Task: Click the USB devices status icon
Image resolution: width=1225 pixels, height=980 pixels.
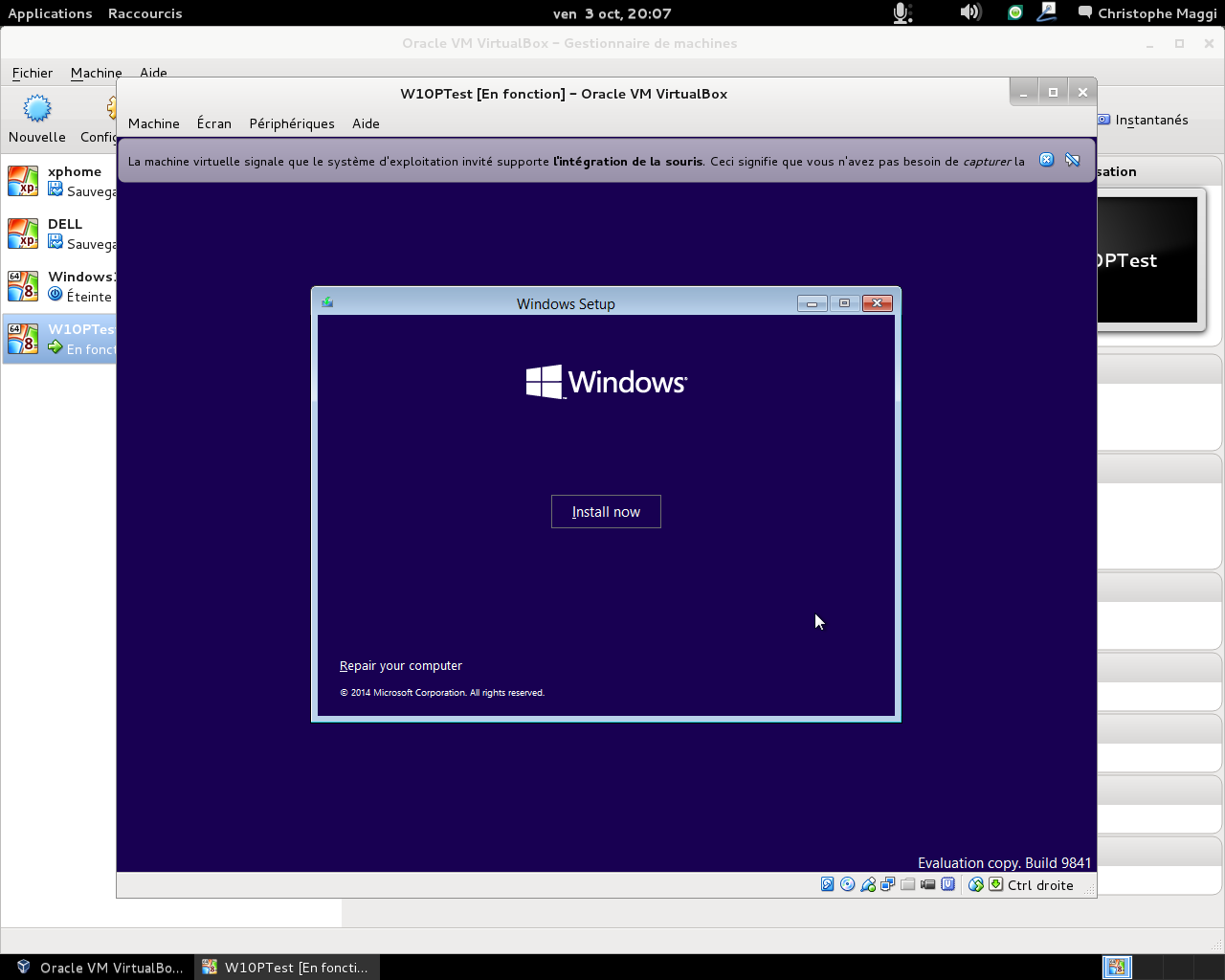Action: 868,884
